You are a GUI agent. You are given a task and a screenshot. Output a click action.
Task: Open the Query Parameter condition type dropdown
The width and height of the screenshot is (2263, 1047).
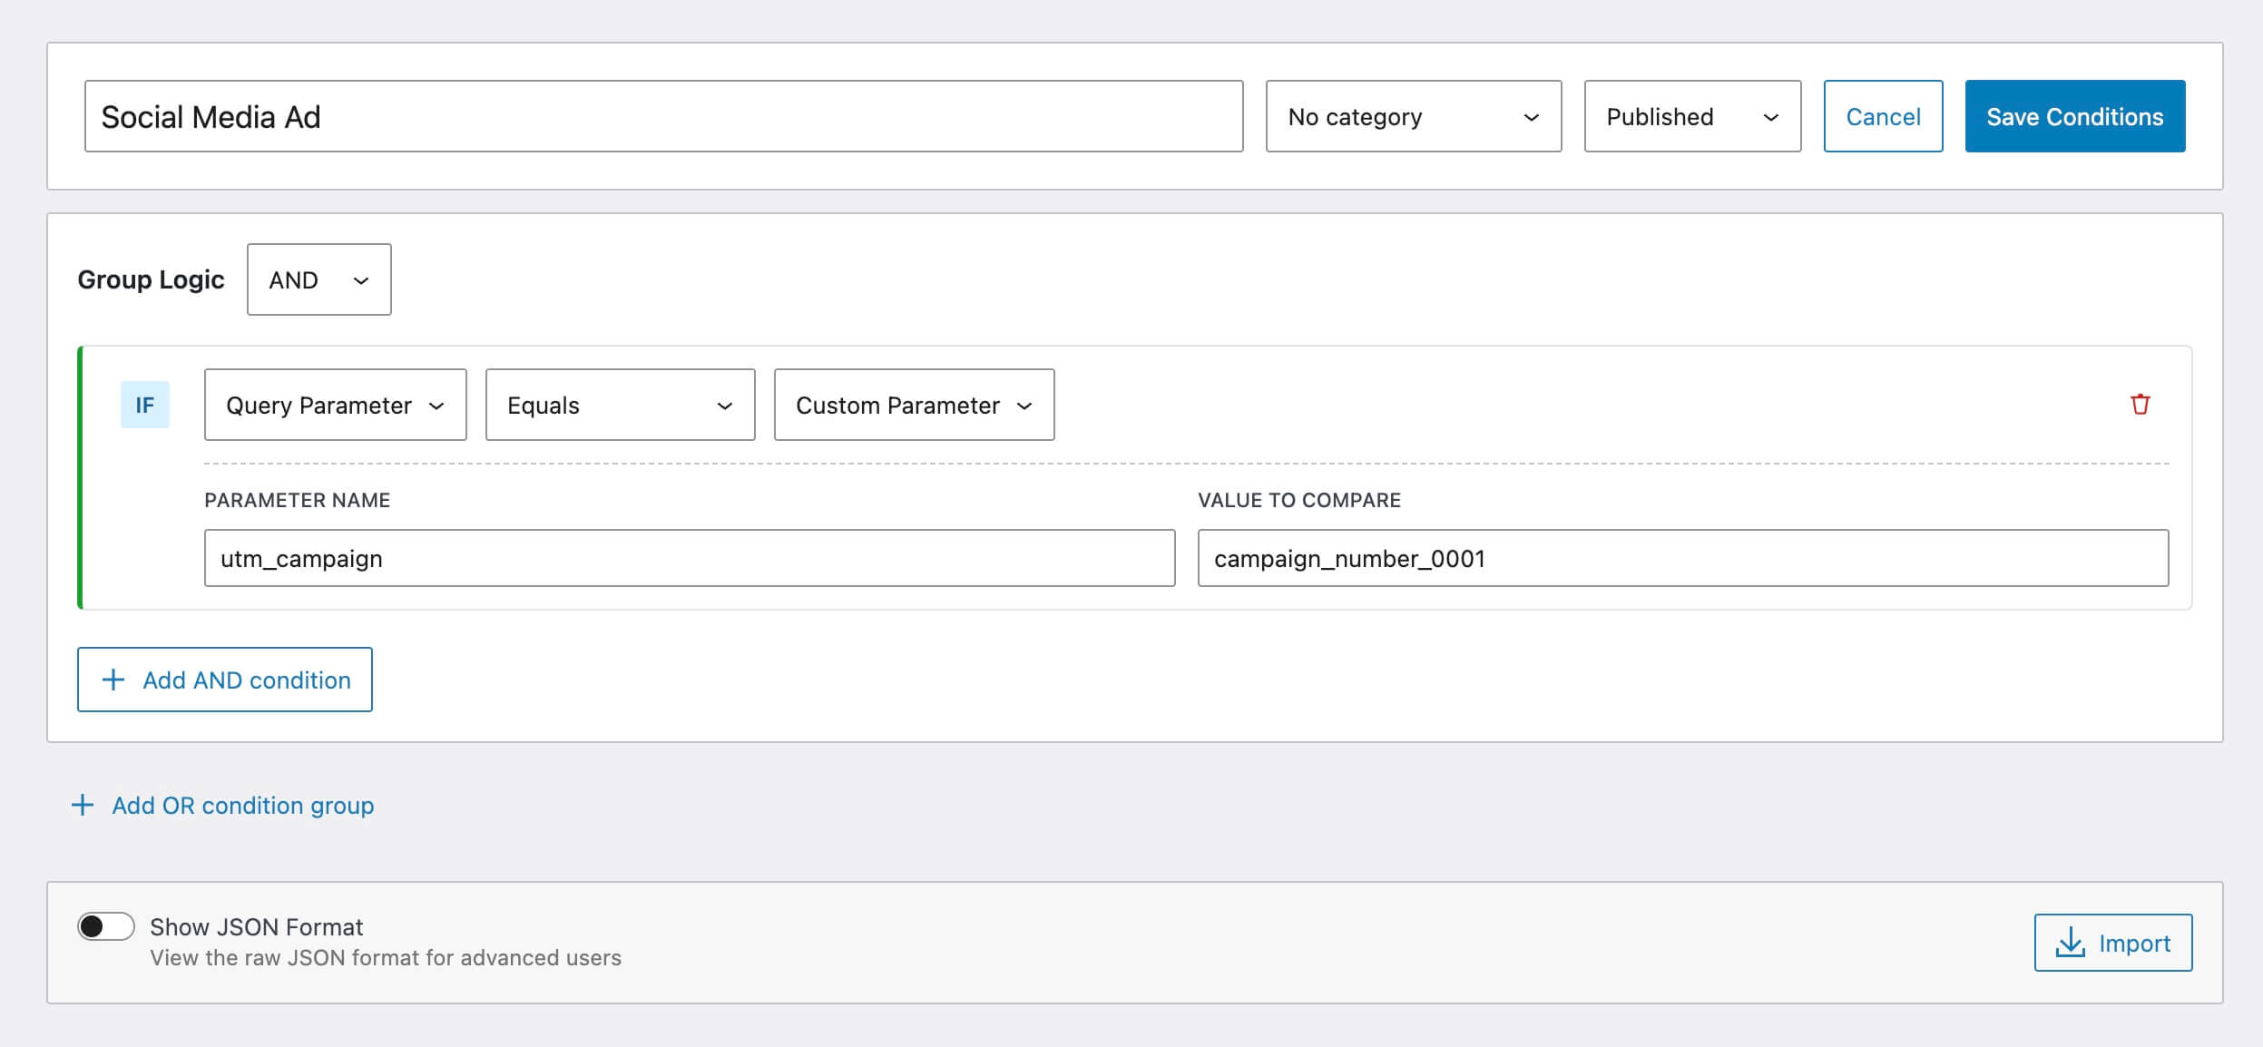click(335, 405)
